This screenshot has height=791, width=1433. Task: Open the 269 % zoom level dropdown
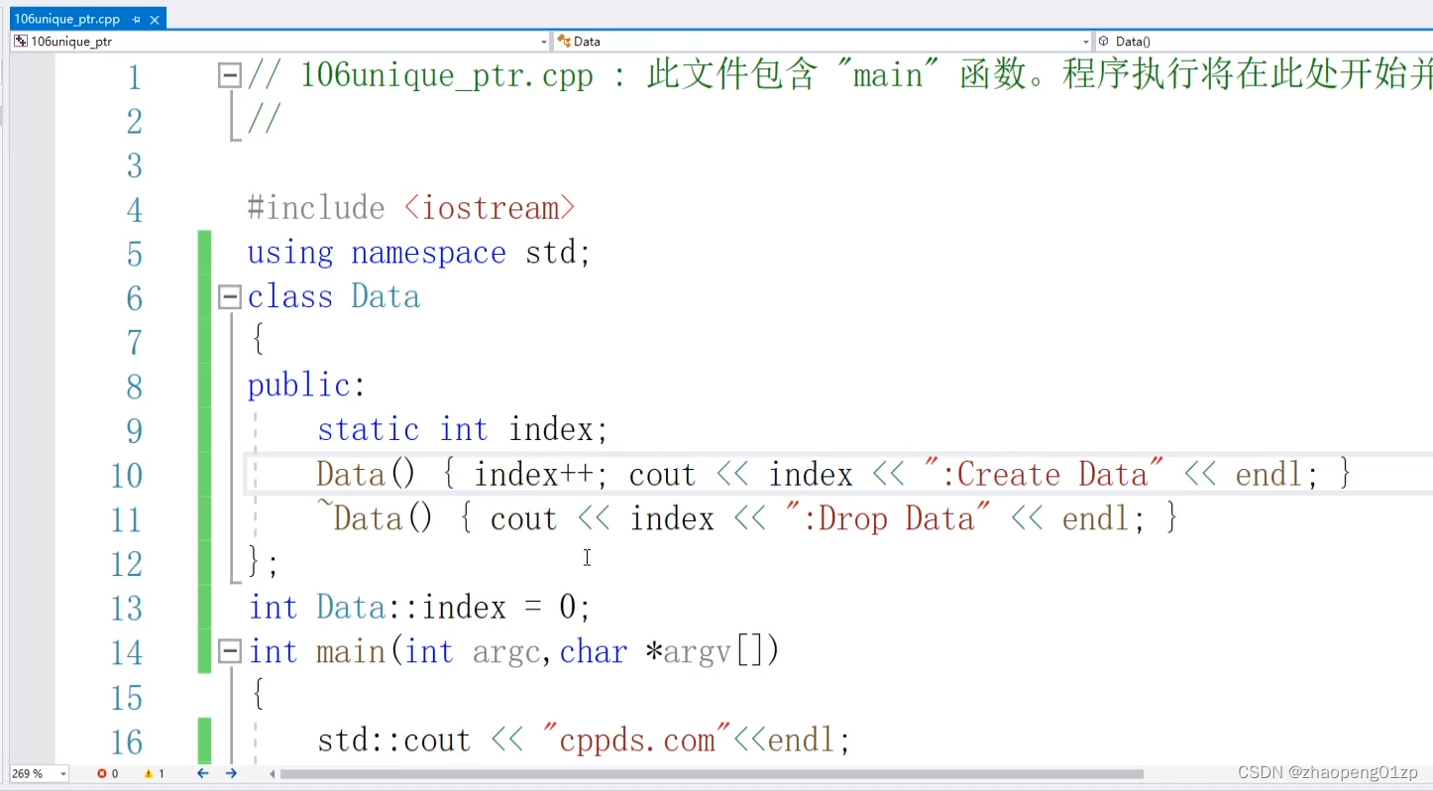(63, 773)
